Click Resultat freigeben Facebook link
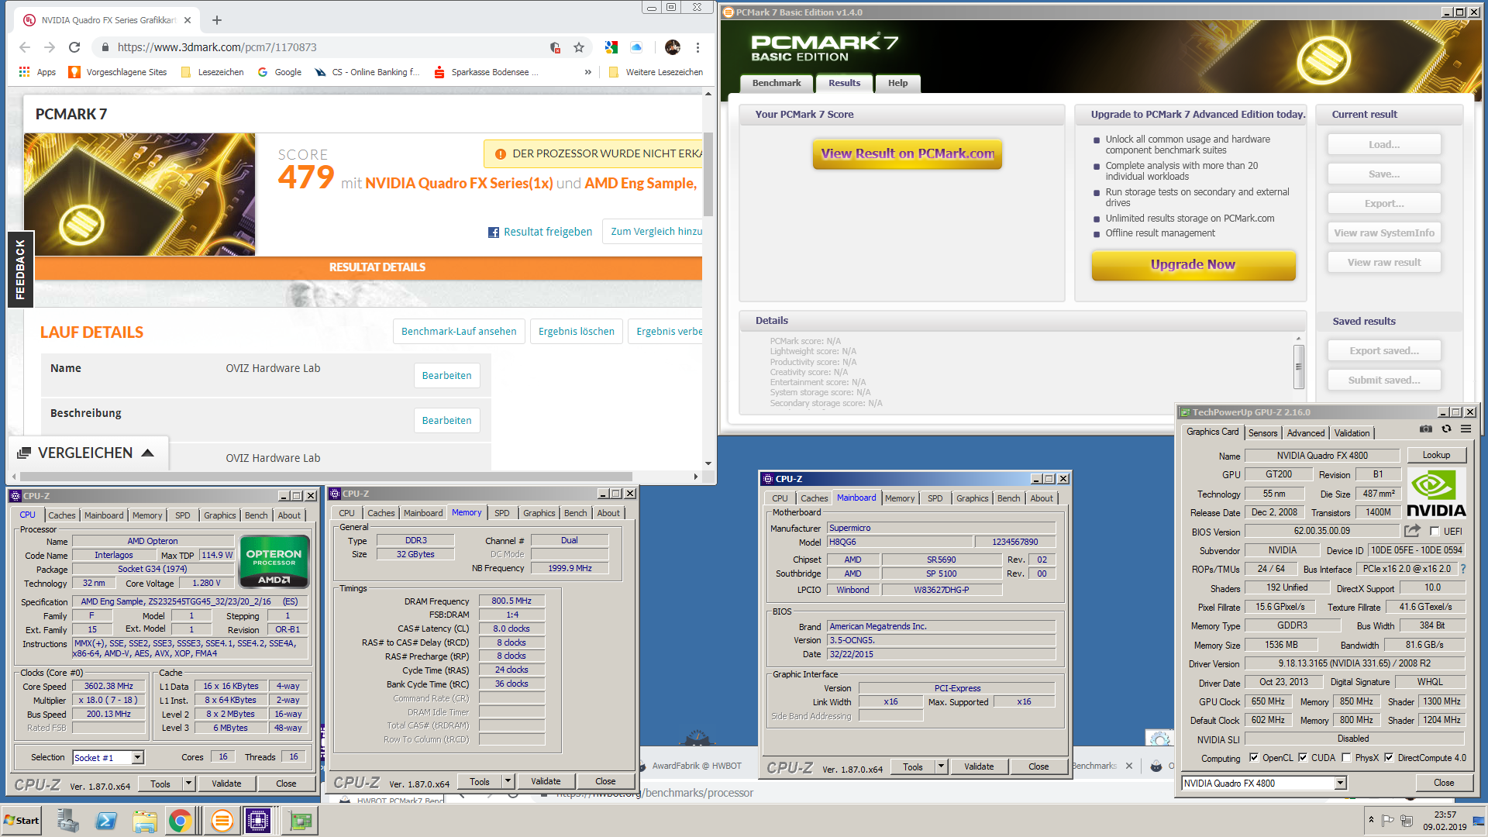1488x837 pixels. coord(540,232)
